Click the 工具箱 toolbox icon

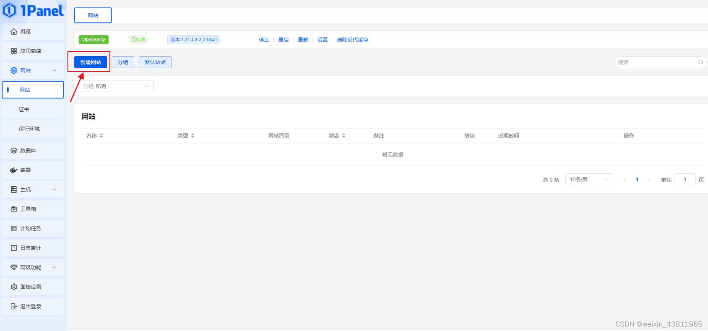pos(14,209)
